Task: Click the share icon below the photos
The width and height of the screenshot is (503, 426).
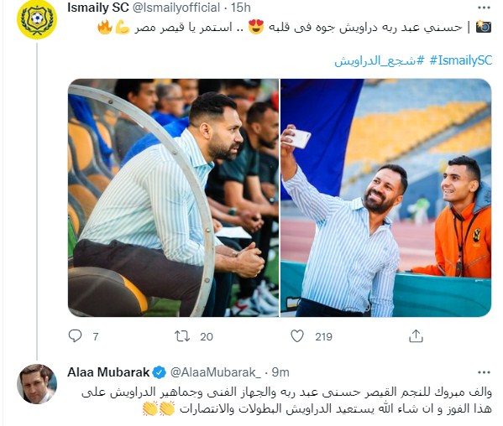Action: pos(416,336)
